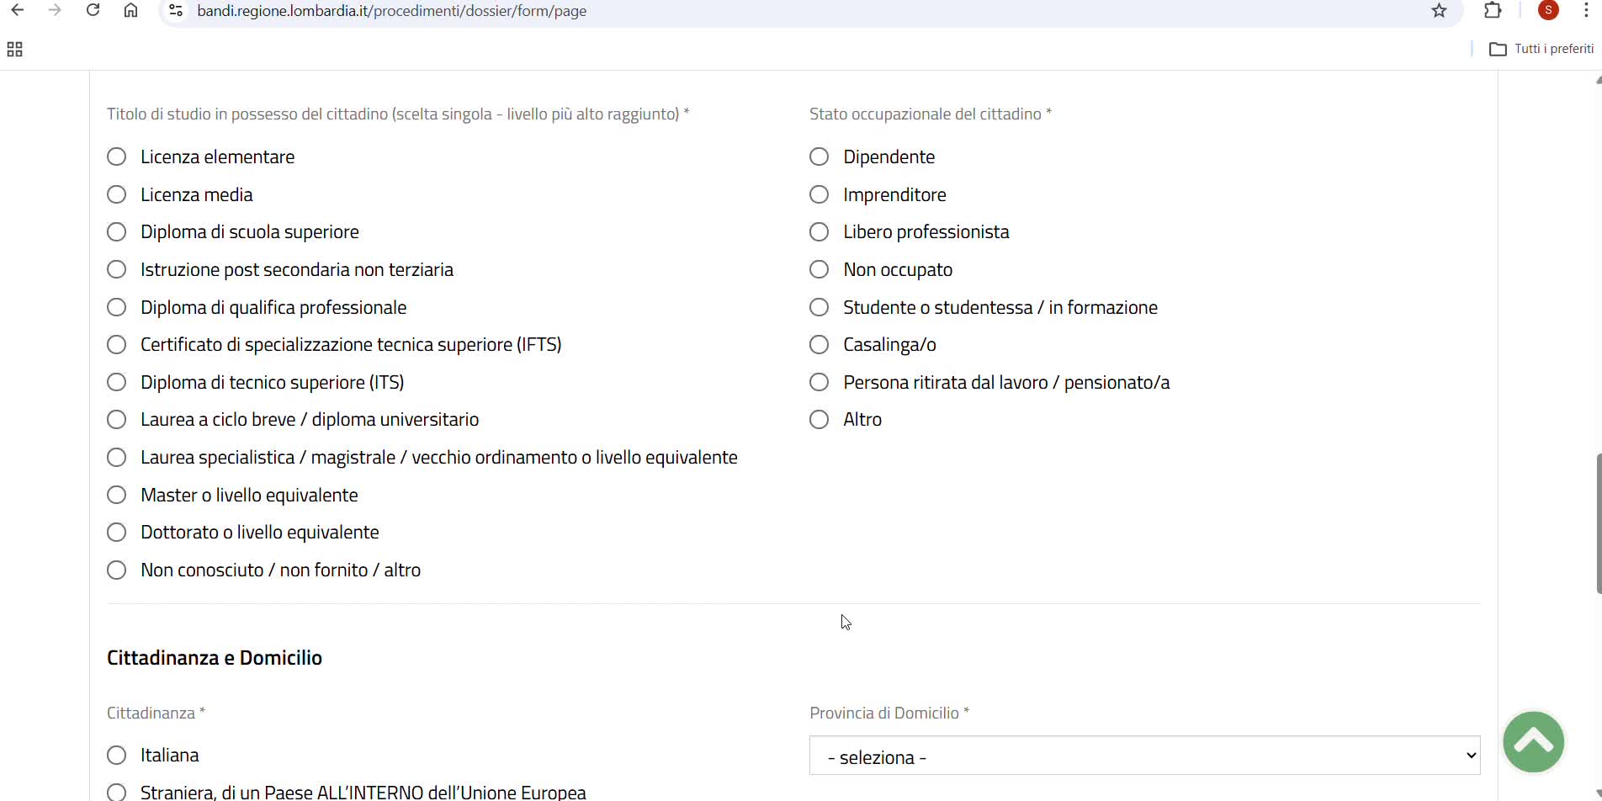The width and height of the screenshot is (1602, 801).
Task: Open the browser extensions puzzle icon
Action: [1493, 11]
